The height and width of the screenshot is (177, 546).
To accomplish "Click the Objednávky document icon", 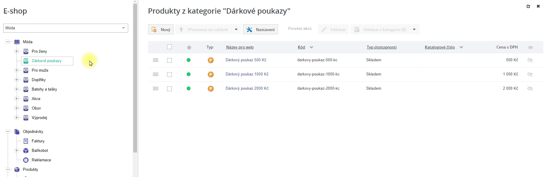I will (x=17, y=132).
